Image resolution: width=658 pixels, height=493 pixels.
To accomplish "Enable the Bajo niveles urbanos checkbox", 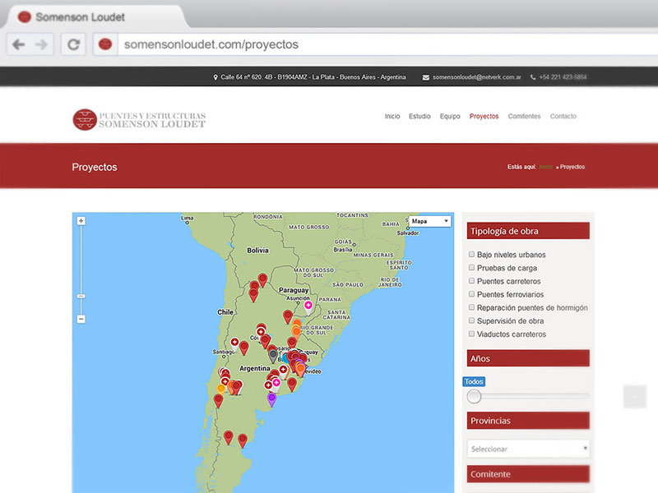I will point(472,255).
